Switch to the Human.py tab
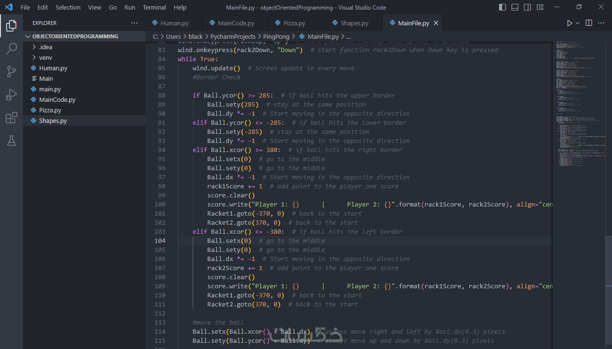 pyautogui.click(x=174, y=23)
